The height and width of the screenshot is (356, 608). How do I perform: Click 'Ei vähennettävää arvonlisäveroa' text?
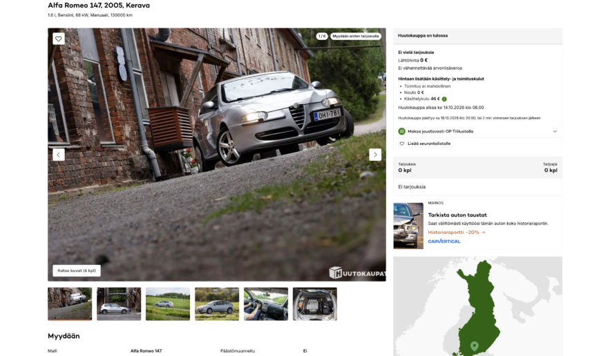[x=430, y=68]
